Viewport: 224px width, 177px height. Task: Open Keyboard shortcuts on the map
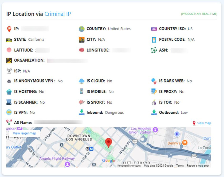pos(129,165)
